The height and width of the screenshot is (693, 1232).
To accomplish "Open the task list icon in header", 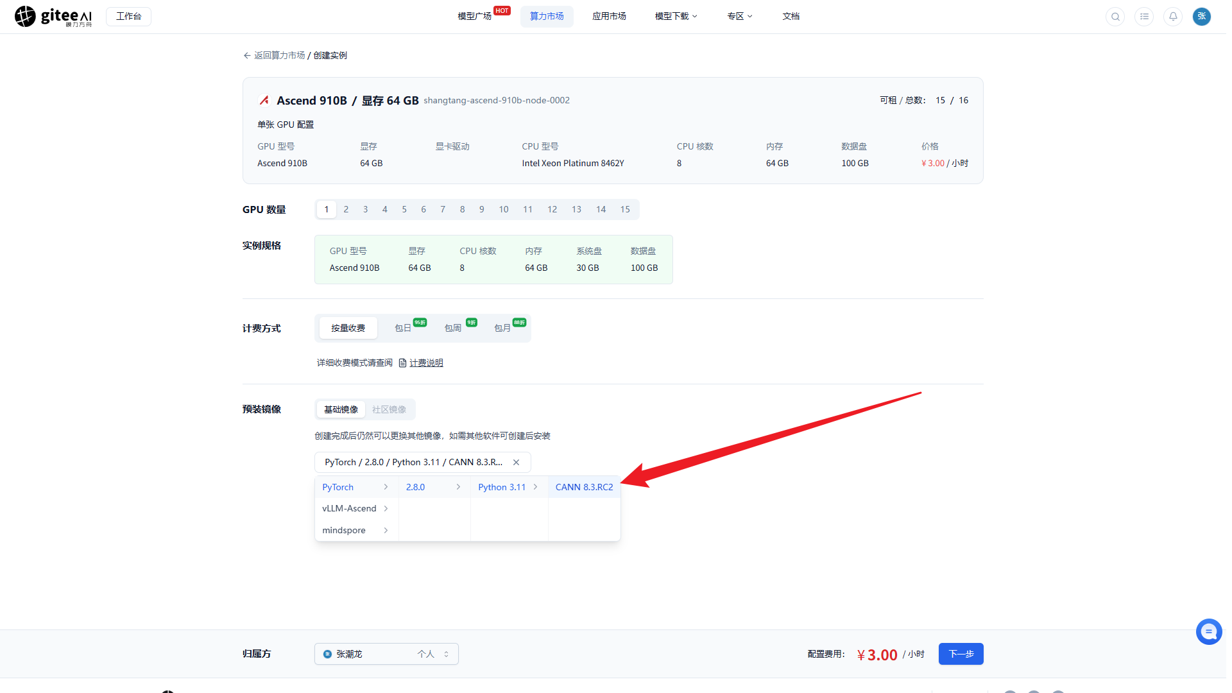I will click(1144, 17).
